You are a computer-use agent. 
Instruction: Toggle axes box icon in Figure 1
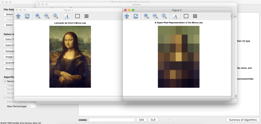point(77,16)
